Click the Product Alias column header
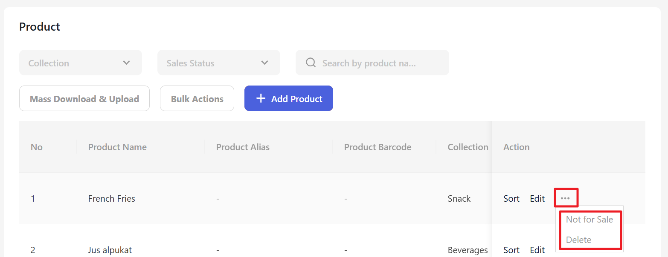Image resolution: width=668 pixels, height=257 pixels. [243, 147]
